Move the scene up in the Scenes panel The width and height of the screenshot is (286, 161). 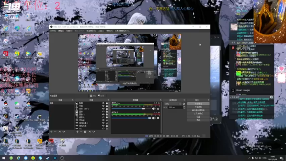coord(60,132)
